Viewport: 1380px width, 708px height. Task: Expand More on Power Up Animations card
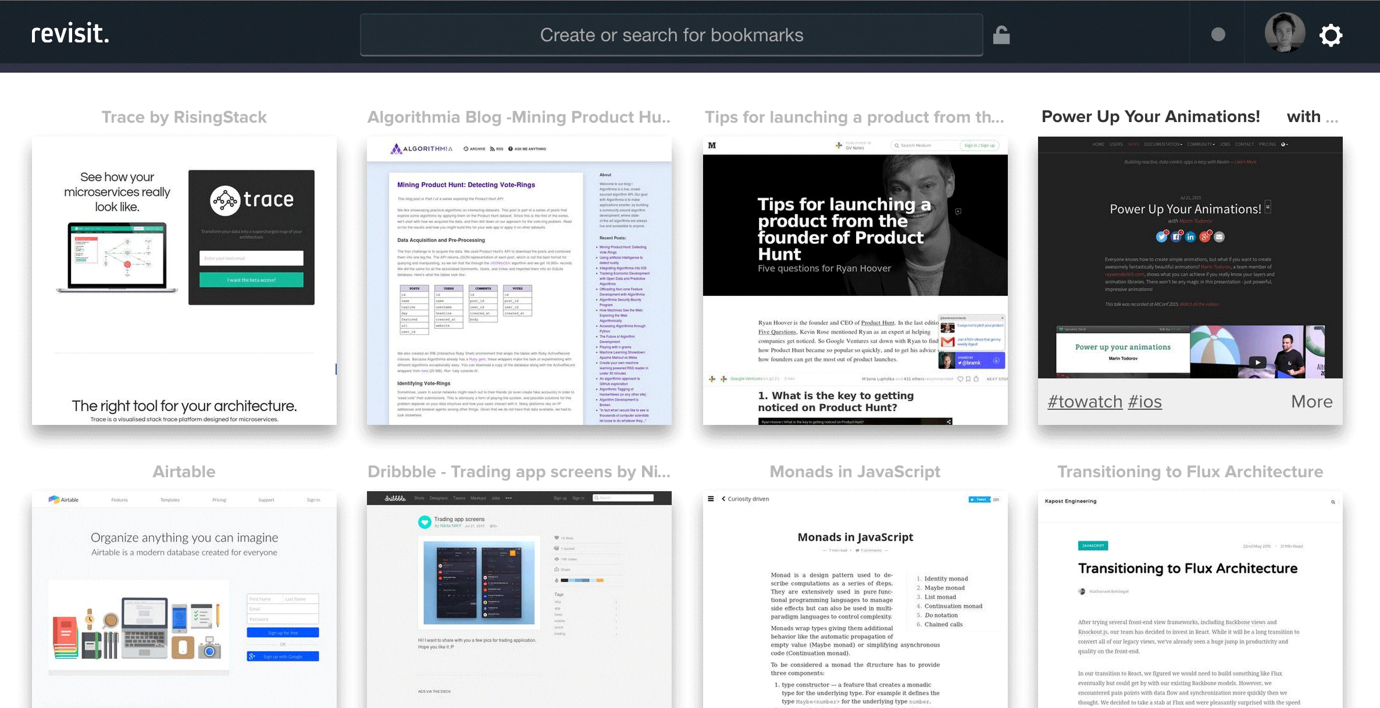[x=1311, y=402]
